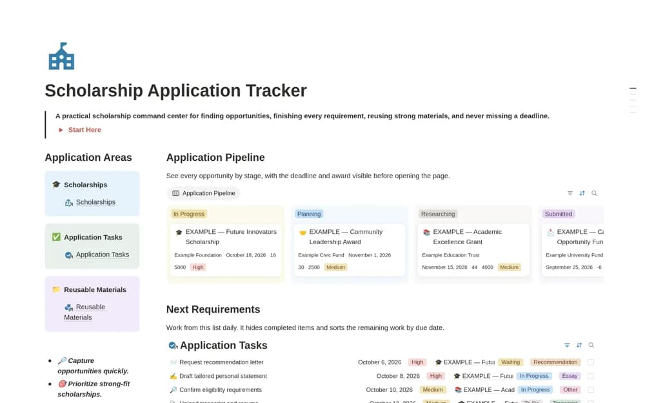This screenshot has height=403, width=645.
Task: Click the Application Tasks link icon
Action: tap(69, 254)
